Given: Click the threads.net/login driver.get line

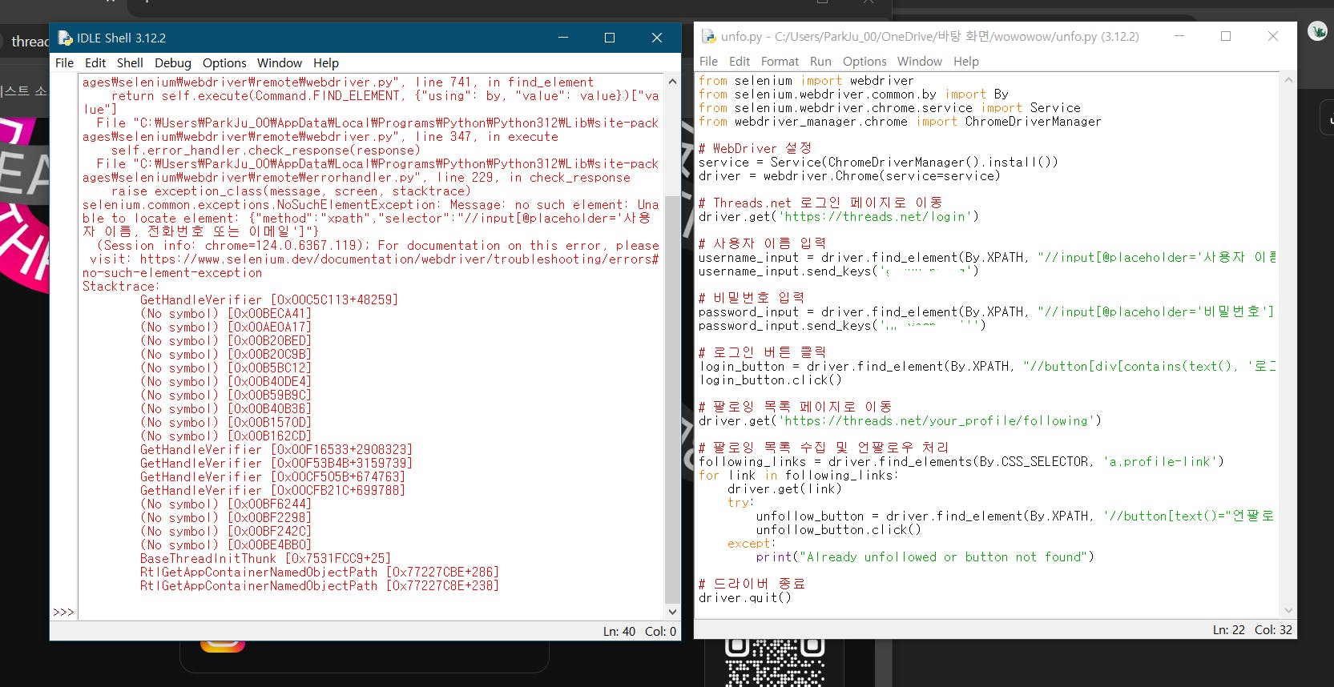Looking at the screenshot, I should 839,217.
